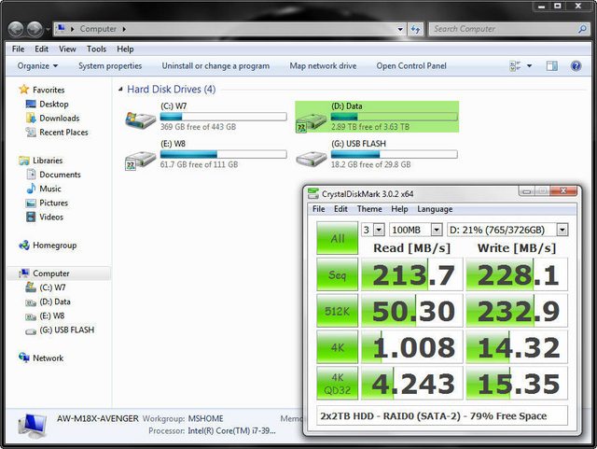Open the view options dropdown arrow
The image size is (597, 449).
pos(529,66)
